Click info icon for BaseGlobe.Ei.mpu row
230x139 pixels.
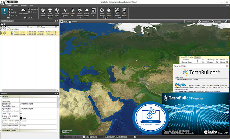click(x=56, y=32)
